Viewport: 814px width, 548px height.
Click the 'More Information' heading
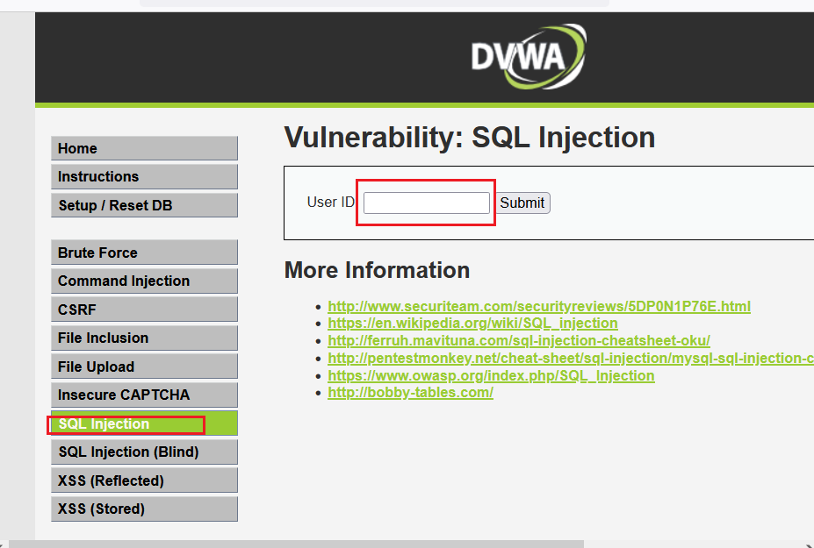point(377,270)
